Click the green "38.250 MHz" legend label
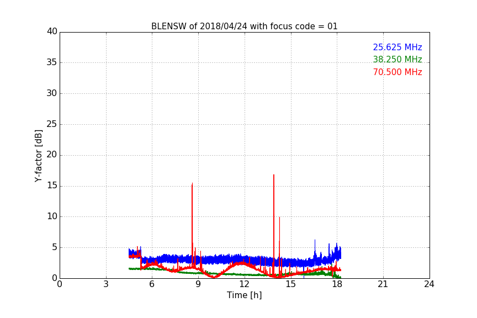Image resolution: width=477 pixels, height=318 pixels. click(x=397, y=59)
